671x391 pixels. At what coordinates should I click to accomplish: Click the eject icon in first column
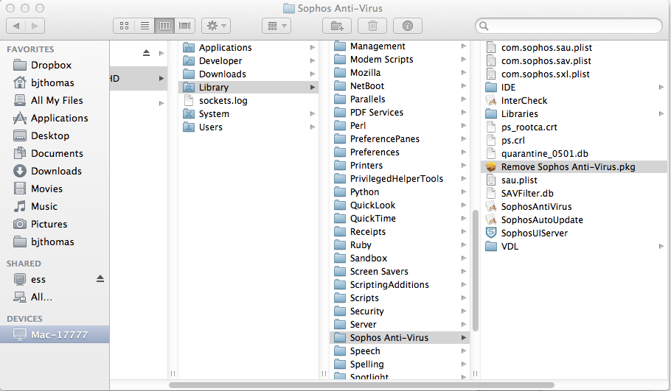tap(146, 53)
